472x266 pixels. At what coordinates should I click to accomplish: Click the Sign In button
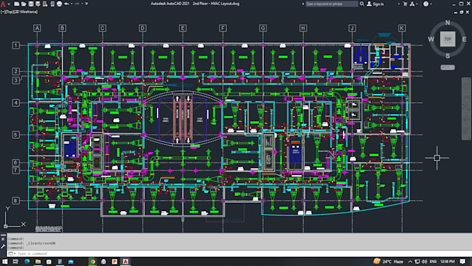pos(376,4)
